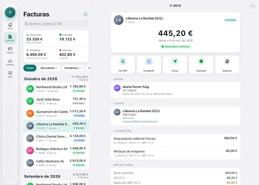Click the LR avatar in invoice header

(x=119, y=20)
